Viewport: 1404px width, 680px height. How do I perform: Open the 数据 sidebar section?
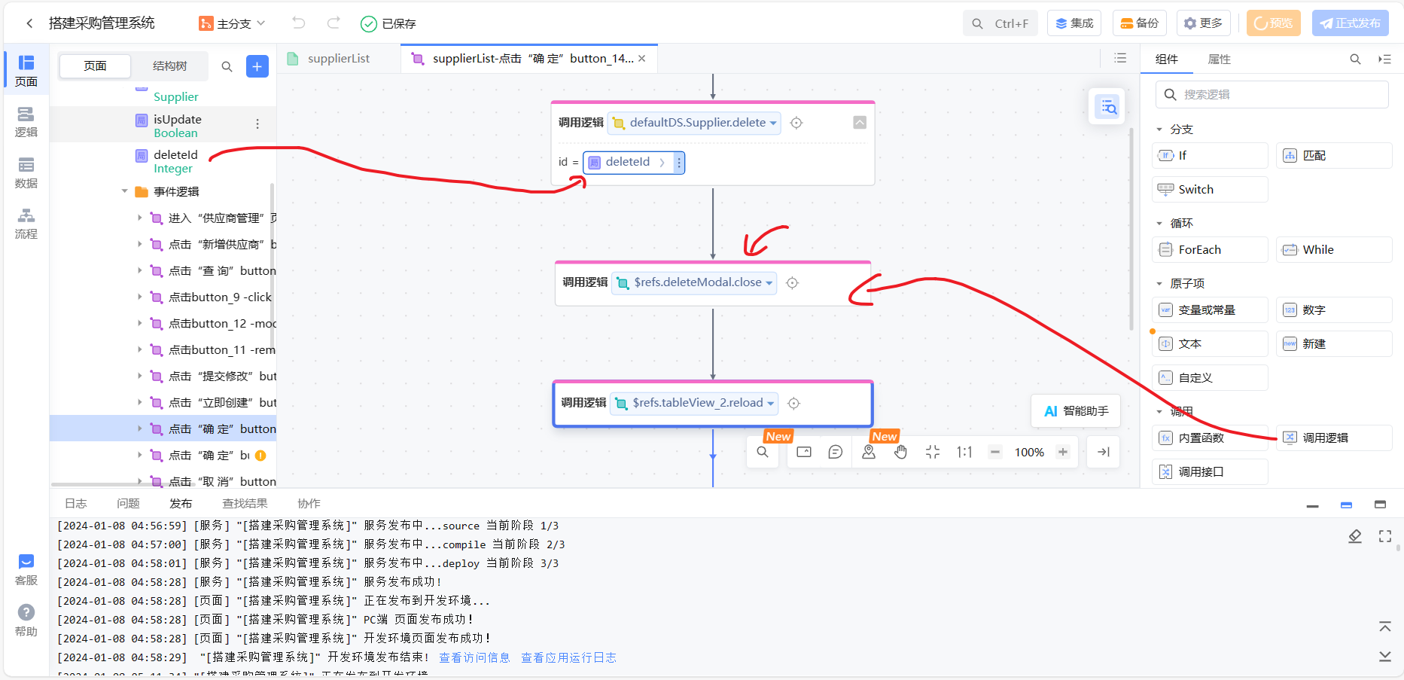click(26, 172)
